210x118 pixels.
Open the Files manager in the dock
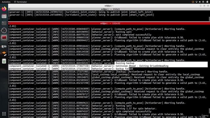coord(4,16)
